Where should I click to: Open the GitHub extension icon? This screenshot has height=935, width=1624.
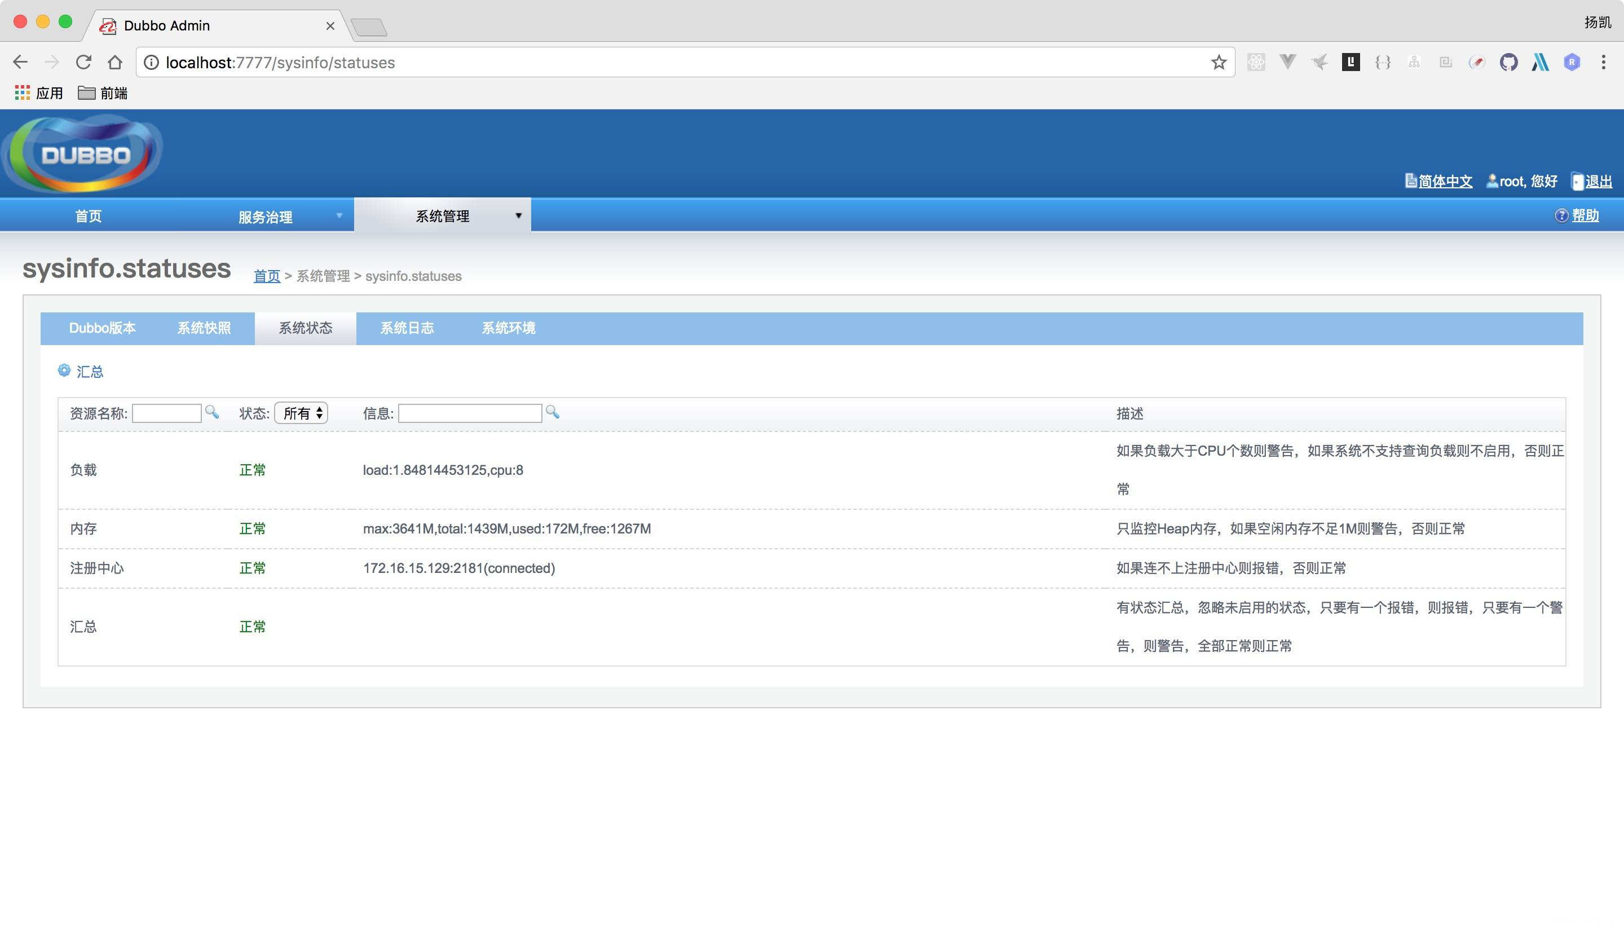(1508, 62)
